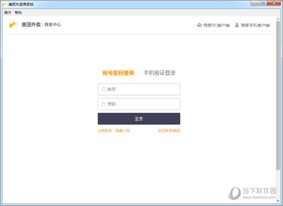The height and width of the screenshot is (206, 283).
Task: Minimize the 美团外卖商家版 window
Action: [255, 3]
